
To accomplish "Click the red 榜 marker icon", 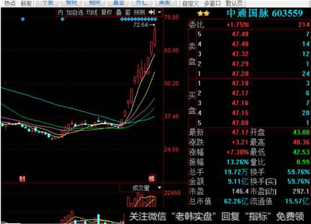I will pos(152,179).
